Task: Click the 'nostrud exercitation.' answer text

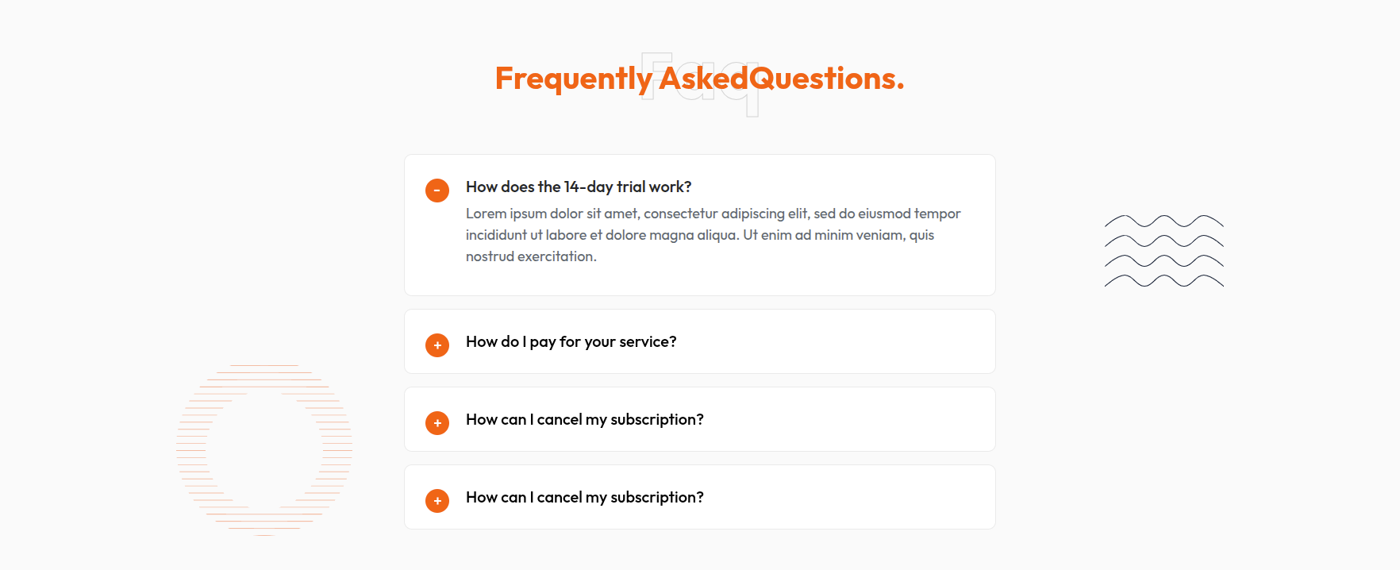Action: tap(531, 256)
